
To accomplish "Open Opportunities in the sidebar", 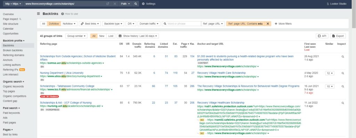I will tap(11, 33).
